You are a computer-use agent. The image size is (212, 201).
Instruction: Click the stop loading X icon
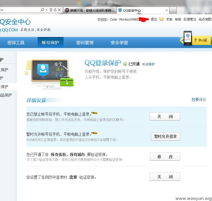tap(59, 10)
